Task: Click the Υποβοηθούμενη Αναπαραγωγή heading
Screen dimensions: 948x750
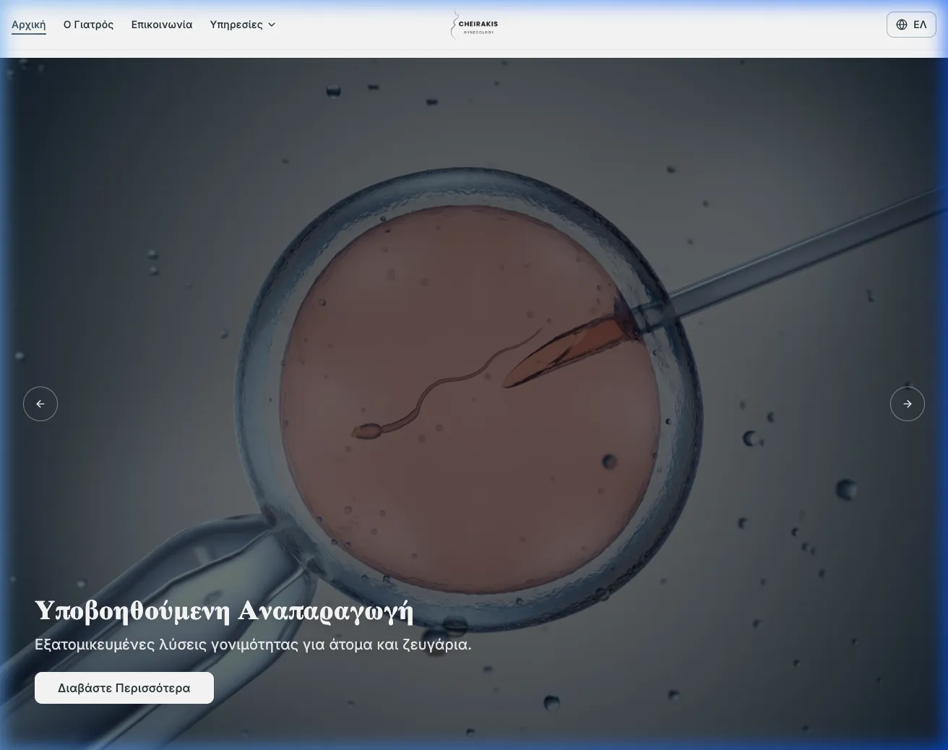Action: tap(224, 611)
